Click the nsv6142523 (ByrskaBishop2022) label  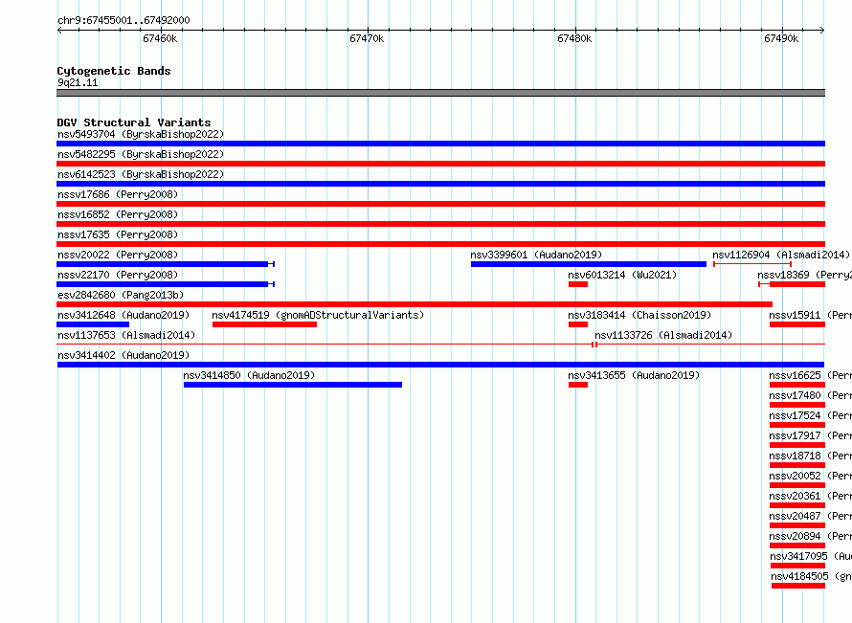(141, 174)
